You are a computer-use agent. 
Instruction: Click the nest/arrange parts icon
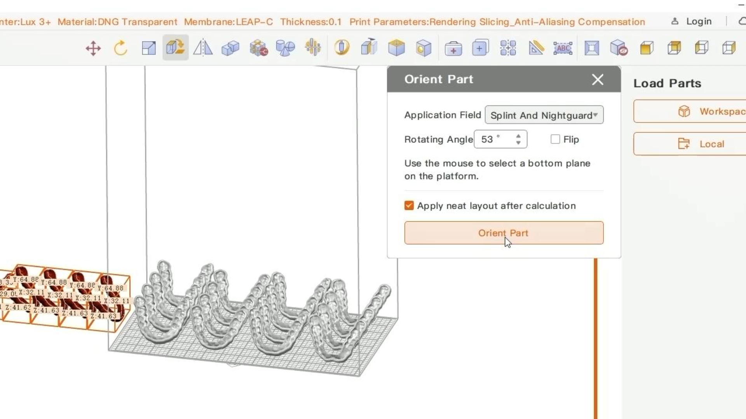point(508,47)
